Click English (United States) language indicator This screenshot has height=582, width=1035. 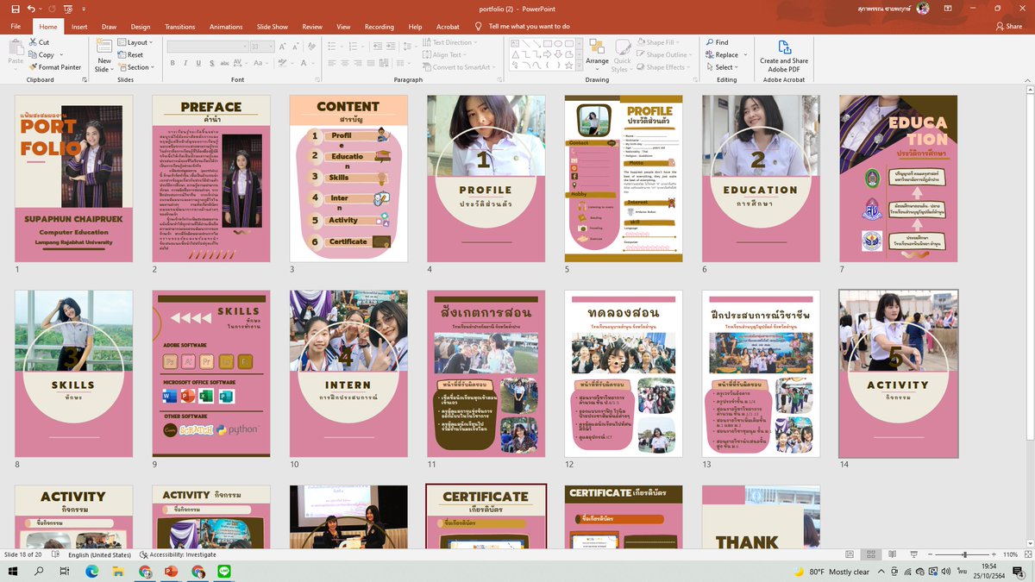coord(99,554)
